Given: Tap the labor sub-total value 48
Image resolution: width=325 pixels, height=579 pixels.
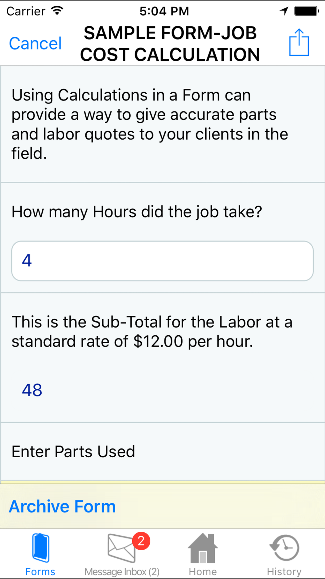Looking at the screenshot, I should click(32, 390).
